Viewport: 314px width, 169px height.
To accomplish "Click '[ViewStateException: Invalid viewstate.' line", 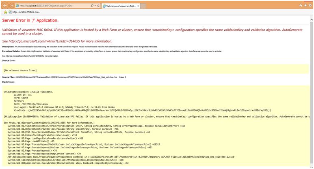I will click(x=28, y=92).
